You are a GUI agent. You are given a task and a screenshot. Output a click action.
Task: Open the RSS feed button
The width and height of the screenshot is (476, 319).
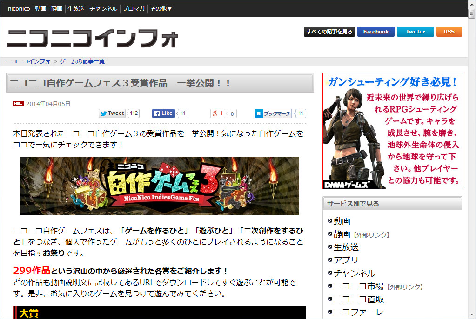click(449, 32)
